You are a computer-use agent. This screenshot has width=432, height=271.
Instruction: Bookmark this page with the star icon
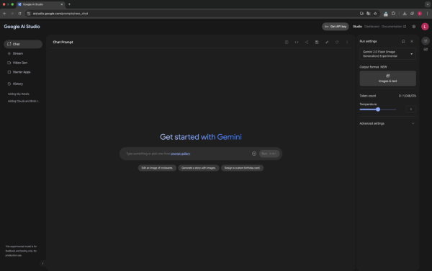click(x=375, y=14)
